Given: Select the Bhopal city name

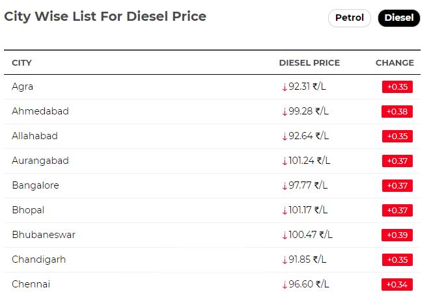Looking at the screenshot, I should click(x=27, y=210).
